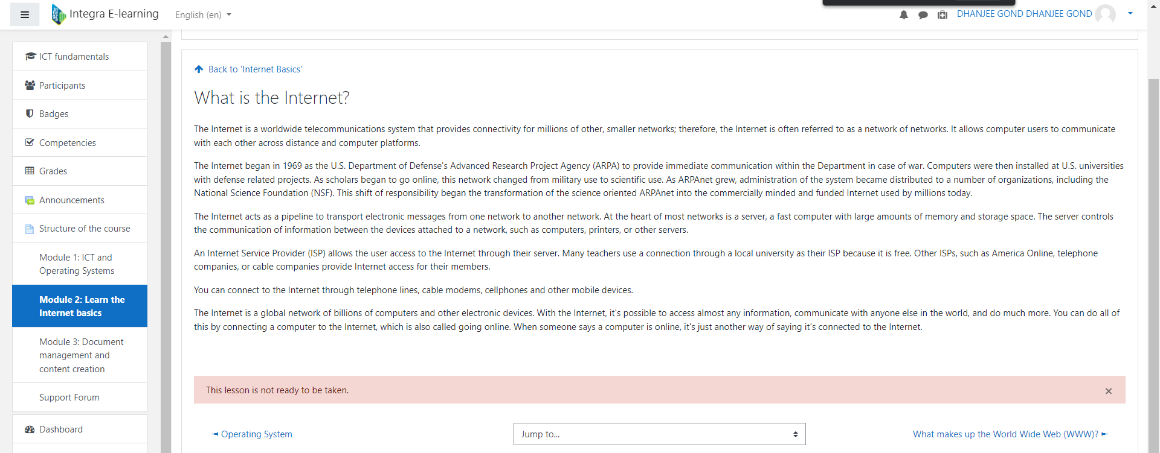Click the Grades table icon
The image size is (1160, 453).
30,171
